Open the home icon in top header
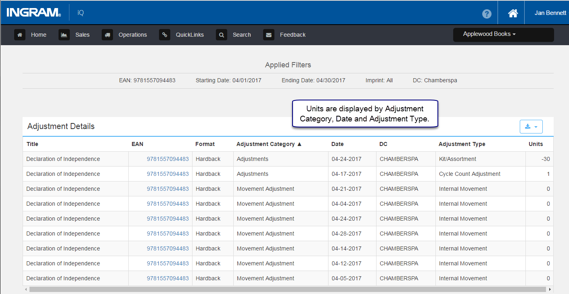The height and width of the screenshot is (294, 569). click(x=513, y=13)
